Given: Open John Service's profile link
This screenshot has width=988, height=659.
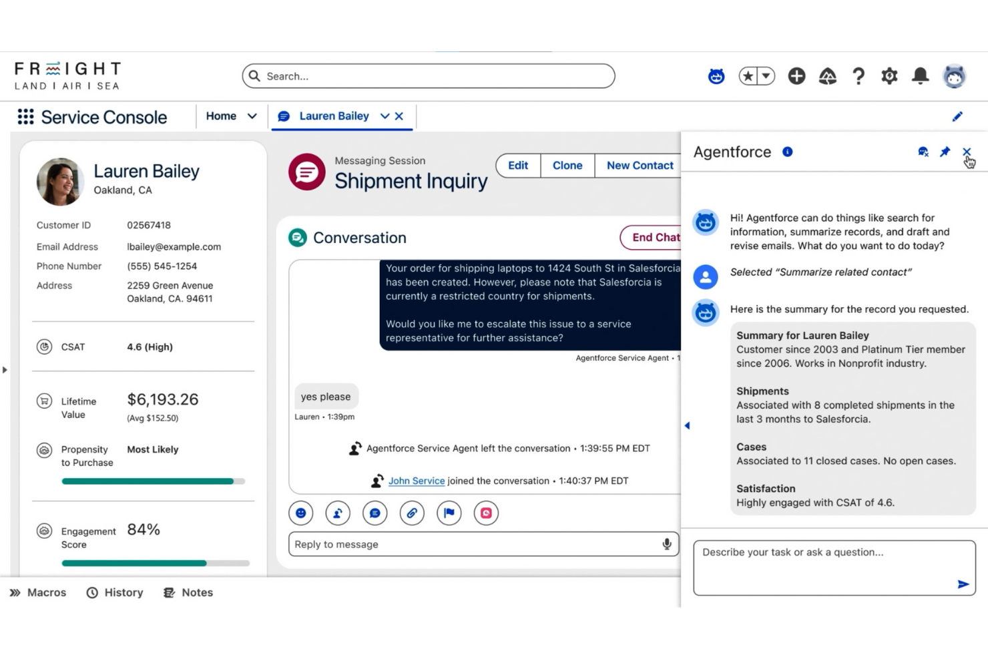Looking at the screenshot, I should tap(417, 480).
